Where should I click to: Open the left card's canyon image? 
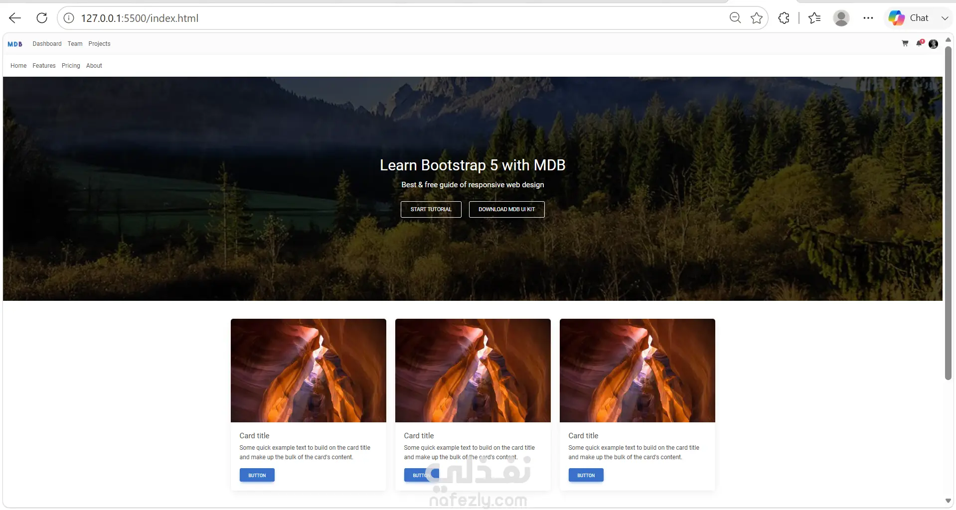tap(309, 371)
